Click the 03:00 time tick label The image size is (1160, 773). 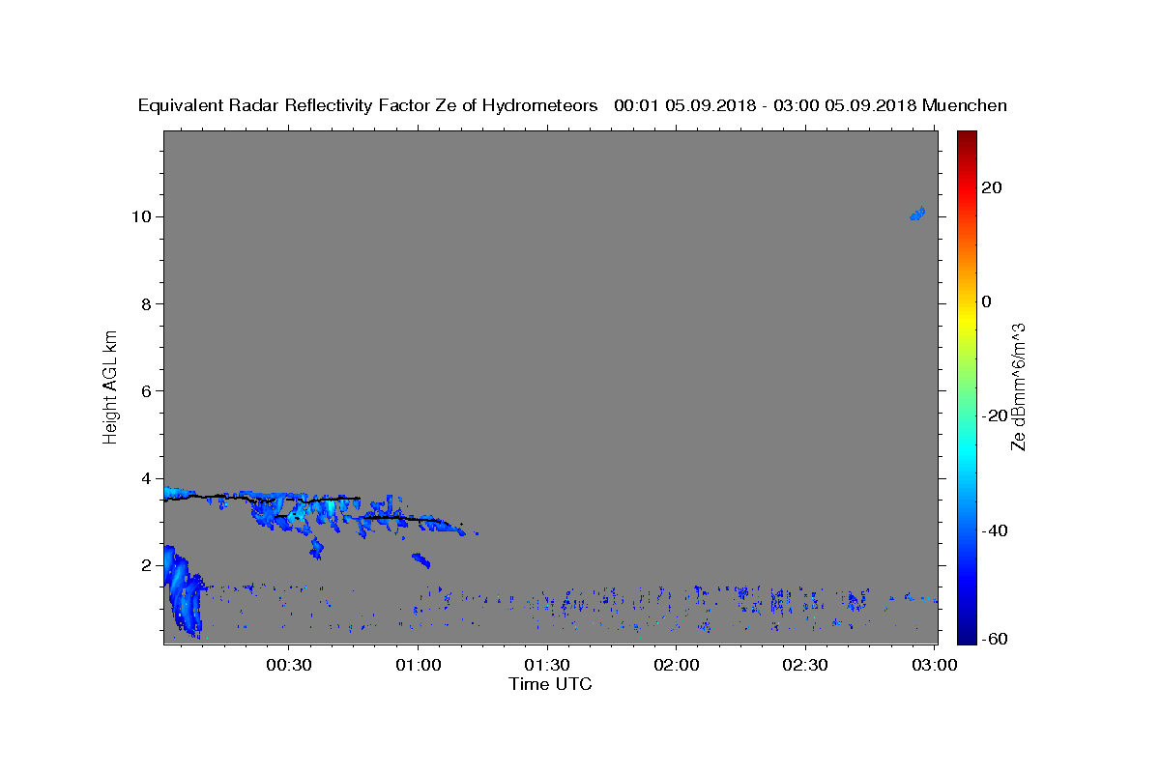[x=935, y=665]
